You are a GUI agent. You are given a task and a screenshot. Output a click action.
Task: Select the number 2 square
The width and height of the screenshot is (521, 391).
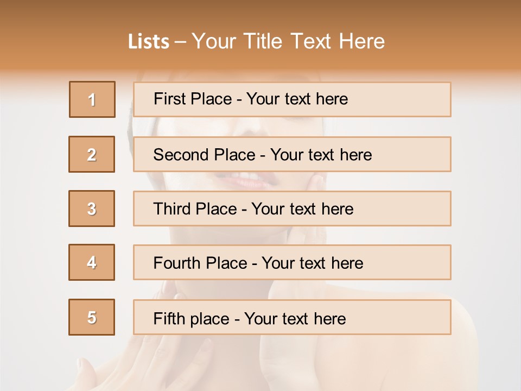point(92,154)
